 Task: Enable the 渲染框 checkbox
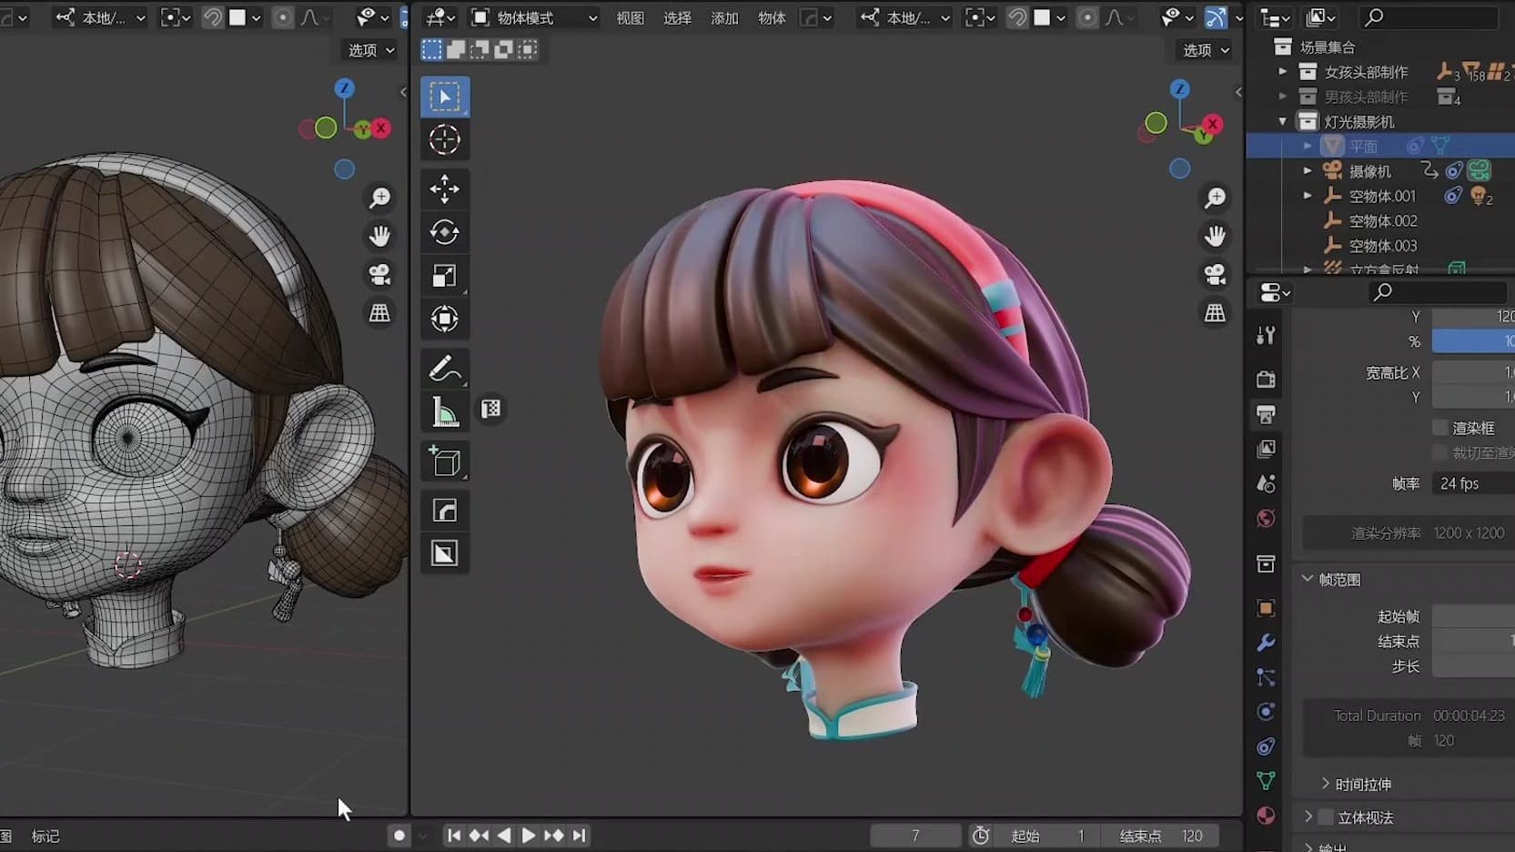[1439, 428]
